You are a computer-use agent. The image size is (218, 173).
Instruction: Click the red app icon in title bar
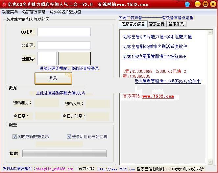point(4,4)
